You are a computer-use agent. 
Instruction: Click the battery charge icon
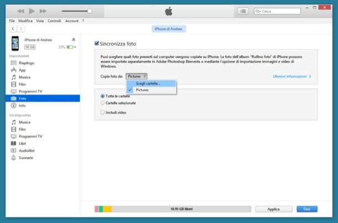click(x=70, y=47)
